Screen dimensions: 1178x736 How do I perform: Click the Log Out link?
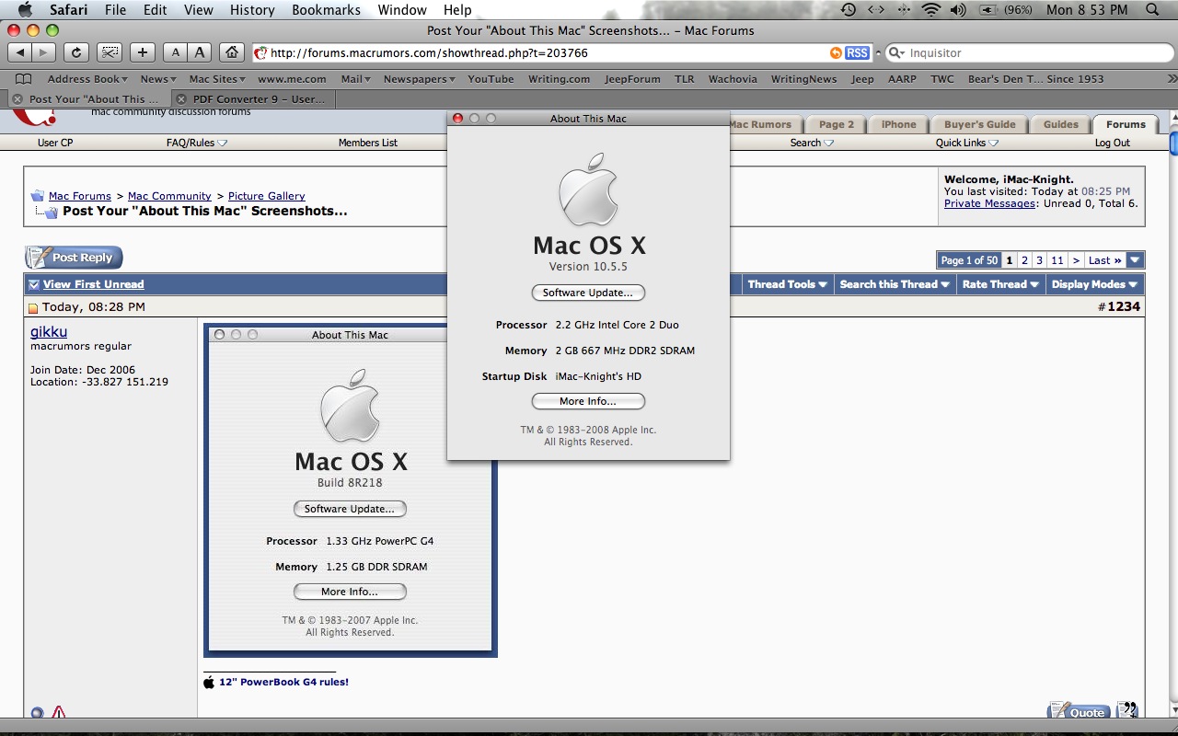coord(1112,143)
